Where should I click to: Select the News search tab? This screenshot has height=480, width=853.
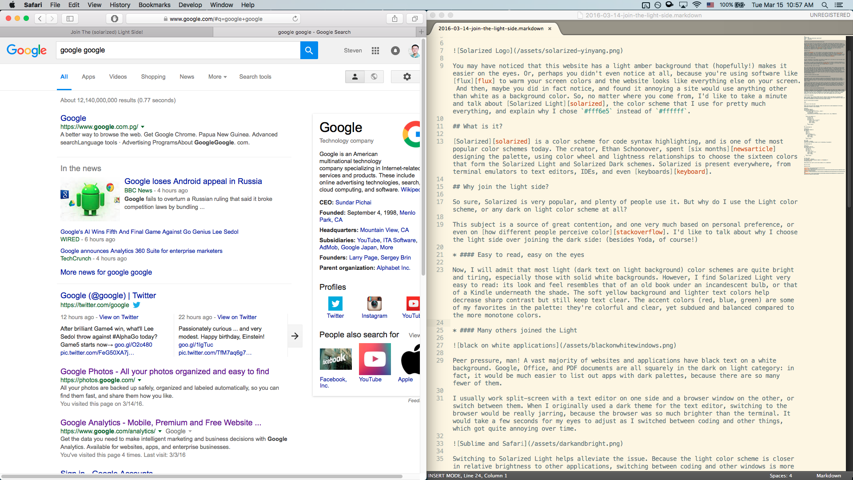[187, 77]
